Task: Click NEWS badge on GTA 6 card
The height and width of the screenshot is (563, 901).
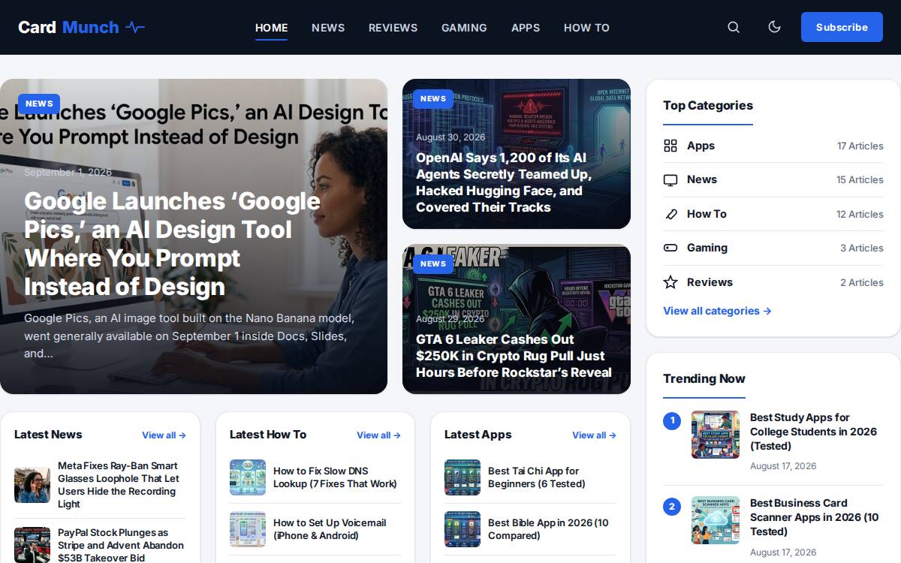Action: (x=433, y=263)
